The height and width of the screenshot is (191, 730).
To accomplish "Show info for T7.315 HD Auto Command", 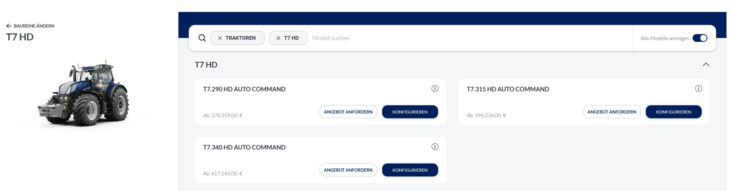I will [x=698, y=88].
